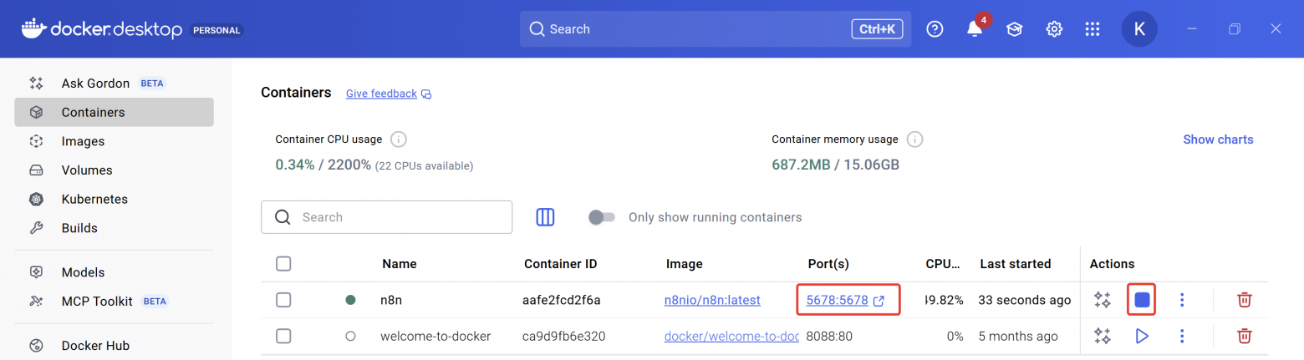Click container ID aafe2fcd2f6a
The image size is (1304, 360).
click(562, 300)
